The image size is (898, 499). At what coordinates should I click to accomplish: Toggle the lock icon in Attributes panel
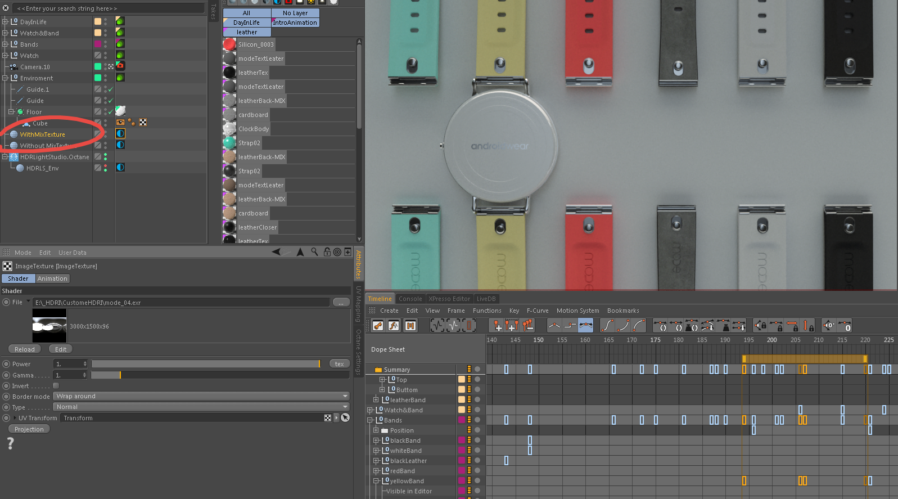tap(327, 252)
